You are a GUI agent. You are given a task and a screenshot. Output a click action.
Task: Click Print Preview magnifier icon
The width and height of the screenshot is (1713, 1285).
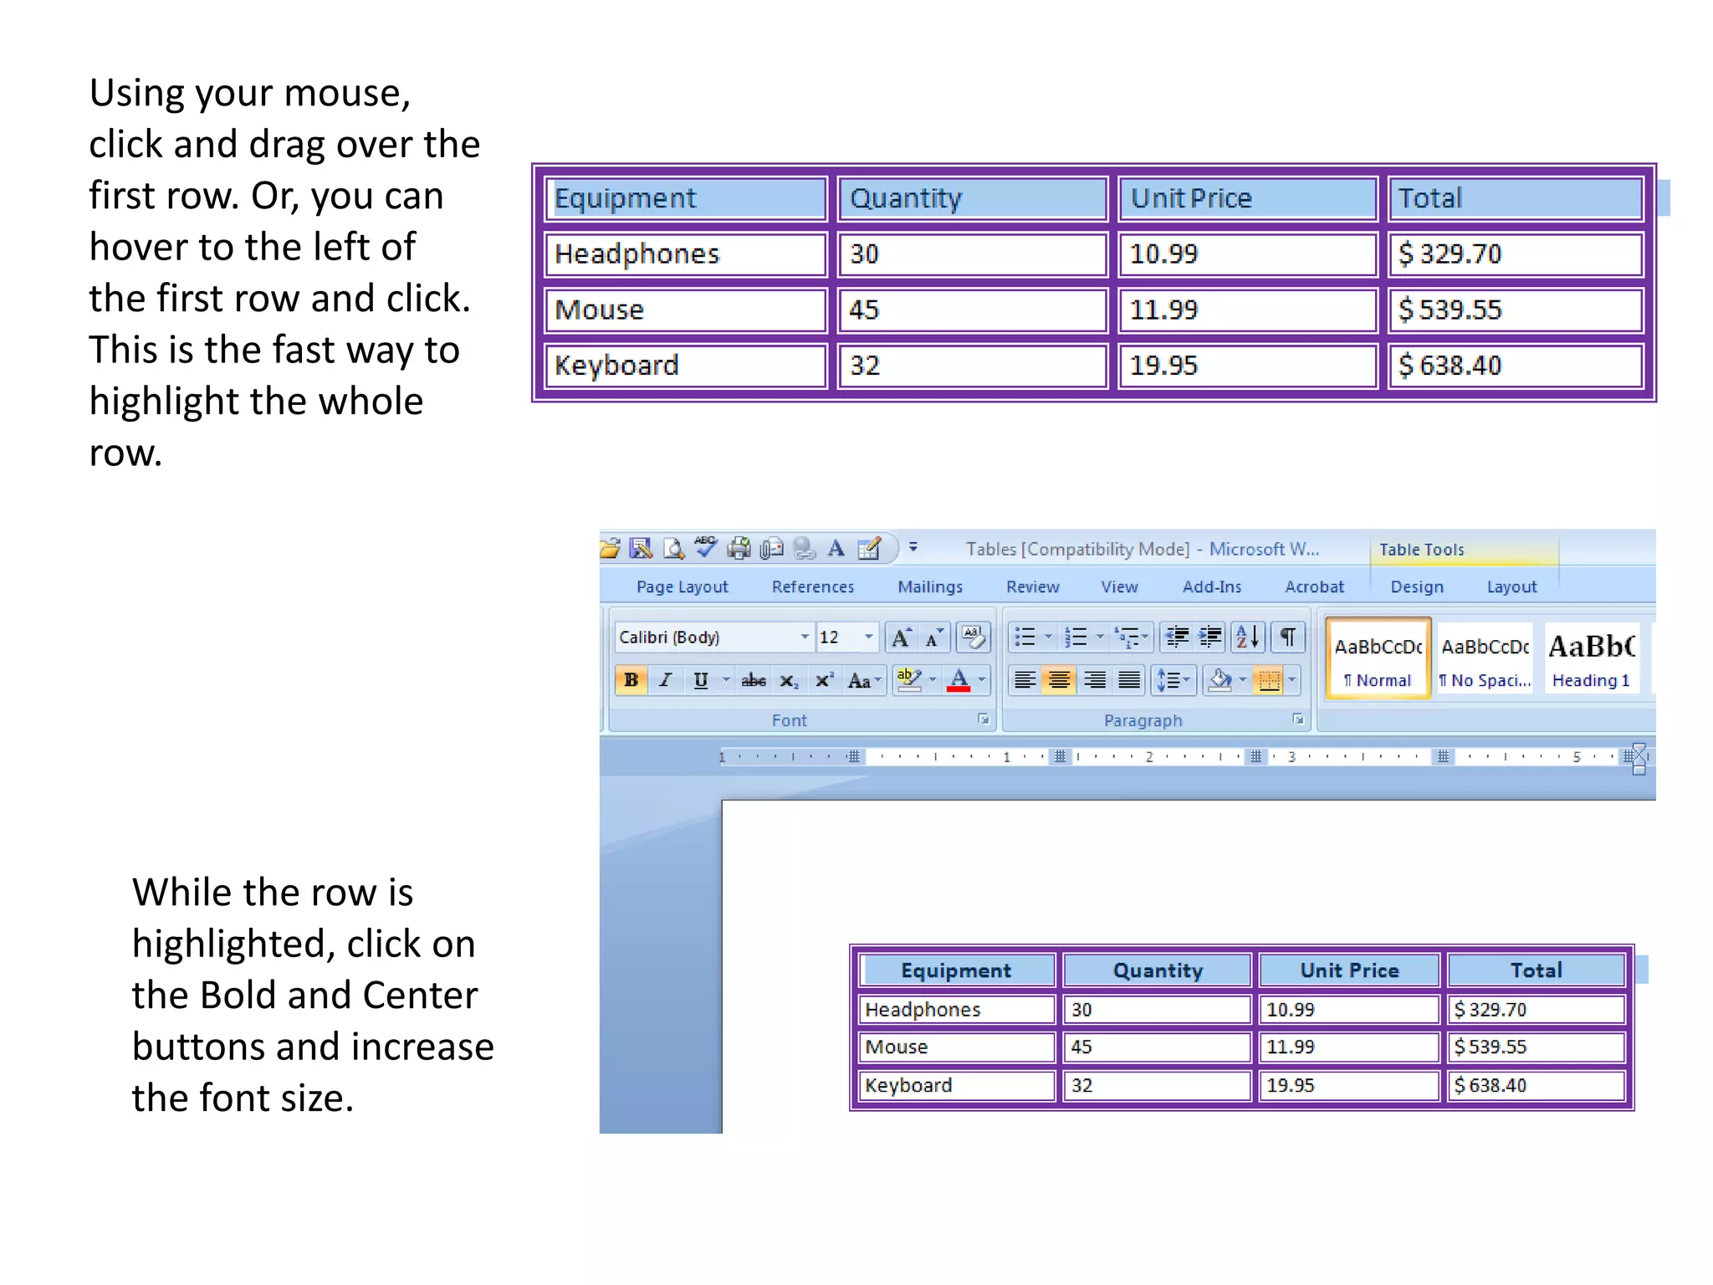click(673, 549)
